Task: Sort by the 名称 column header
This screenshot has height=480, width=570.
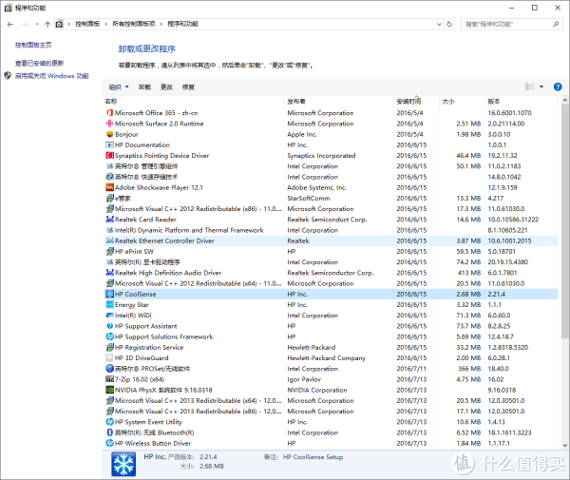Action: 111,101
